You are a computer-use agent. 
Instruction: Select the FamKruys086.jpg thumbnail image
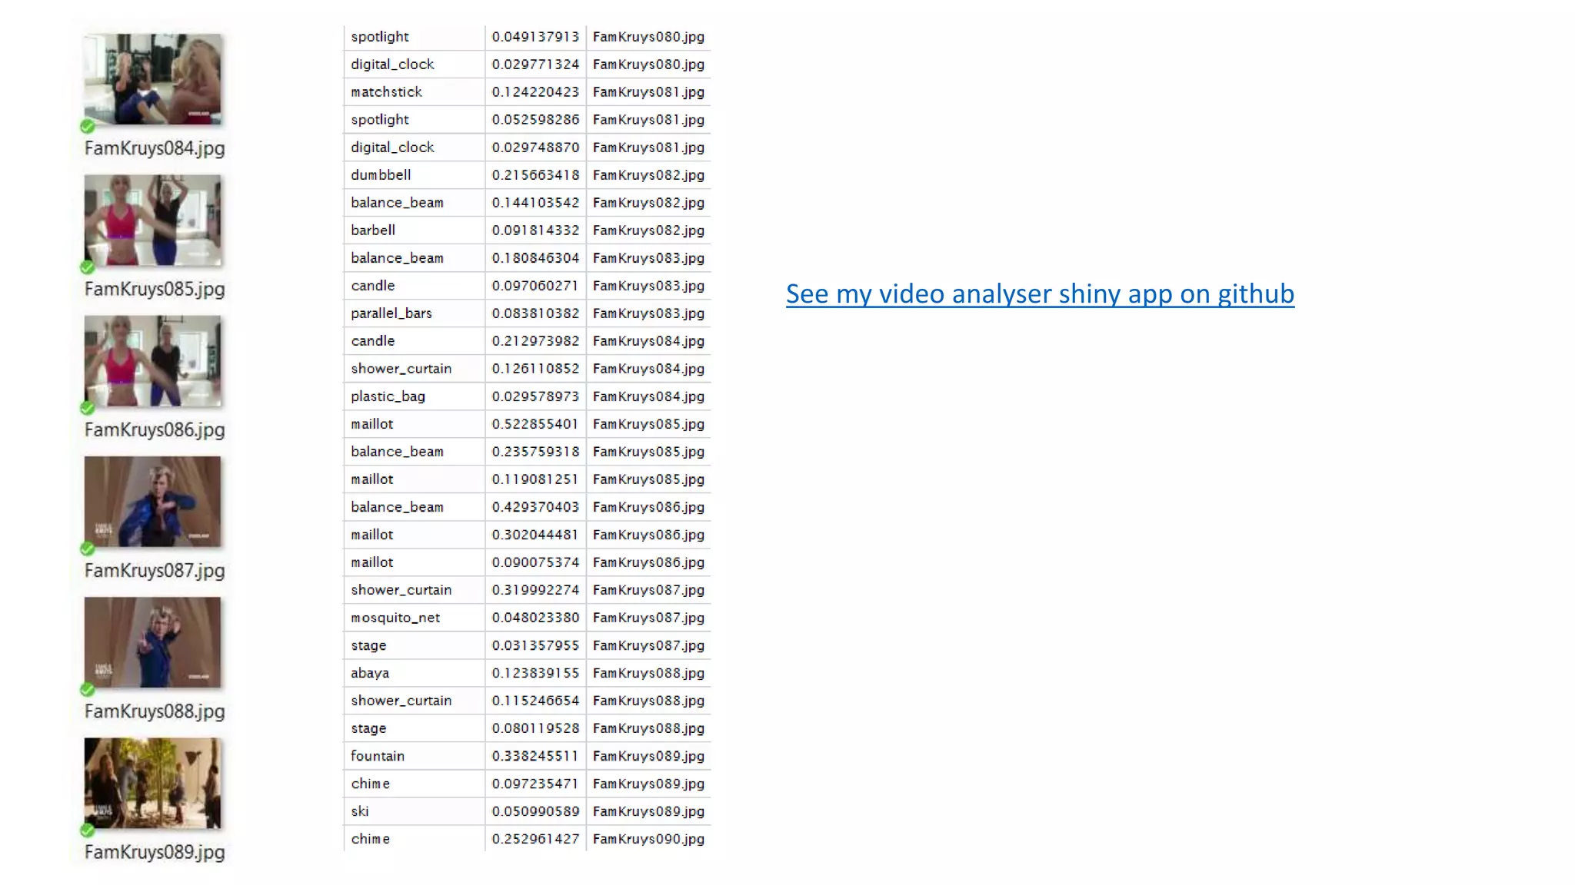pyautogui.click(x=152, y=361)
